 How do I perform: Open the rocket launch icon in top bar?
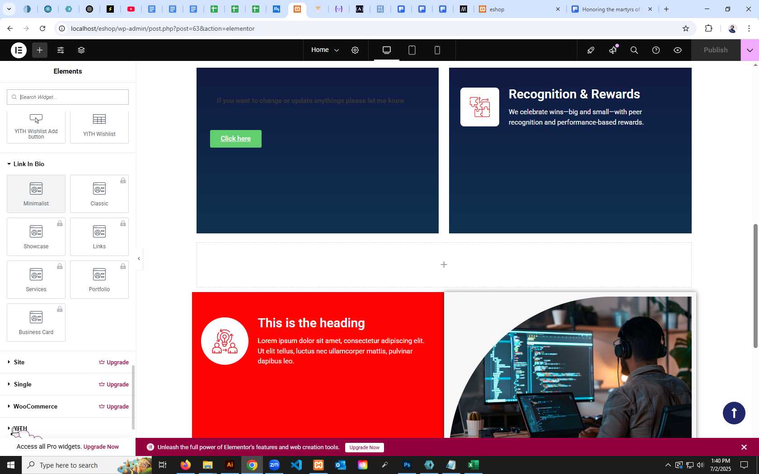(591, 50)
